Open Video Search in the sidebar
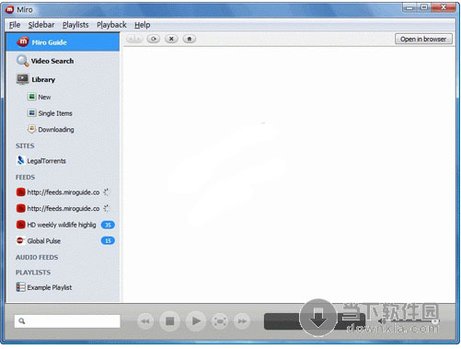The height and width of the screenshot is (349, 461). 63,61
